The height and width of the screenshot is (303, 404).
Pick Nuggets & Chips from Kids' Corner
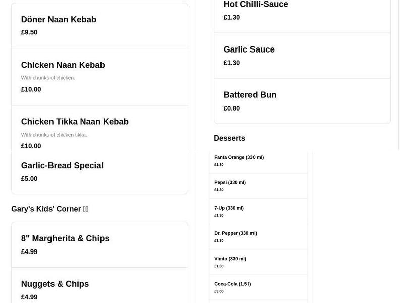[55, 284]
